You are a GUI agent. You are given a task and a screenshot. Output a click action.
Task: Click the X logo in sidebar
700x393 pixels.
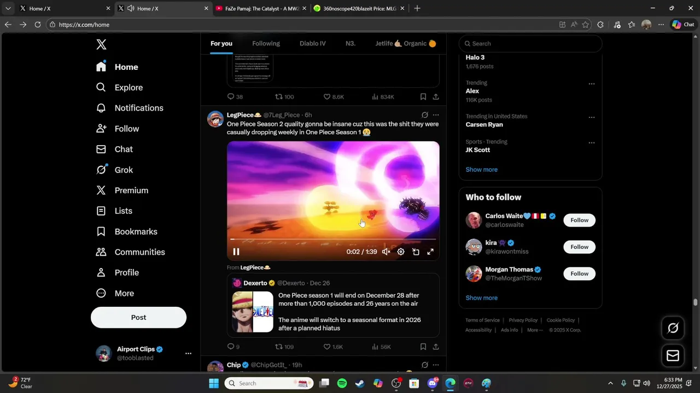tap(101, 45)
